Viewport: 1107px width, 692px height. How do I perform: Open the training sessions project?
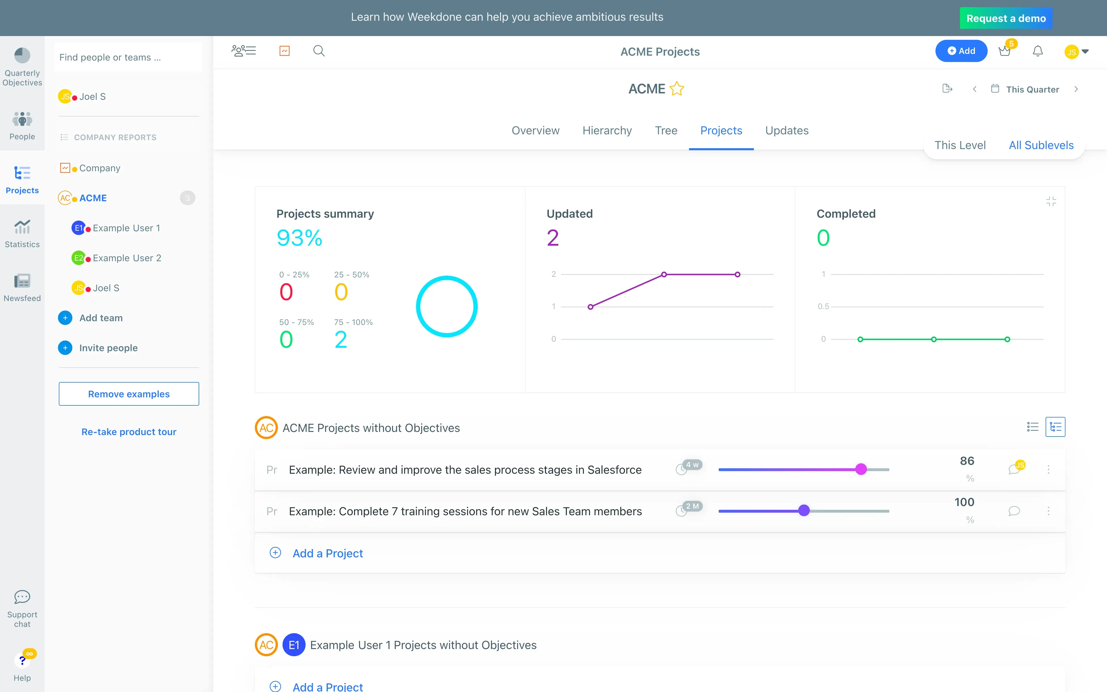[465, 511]
